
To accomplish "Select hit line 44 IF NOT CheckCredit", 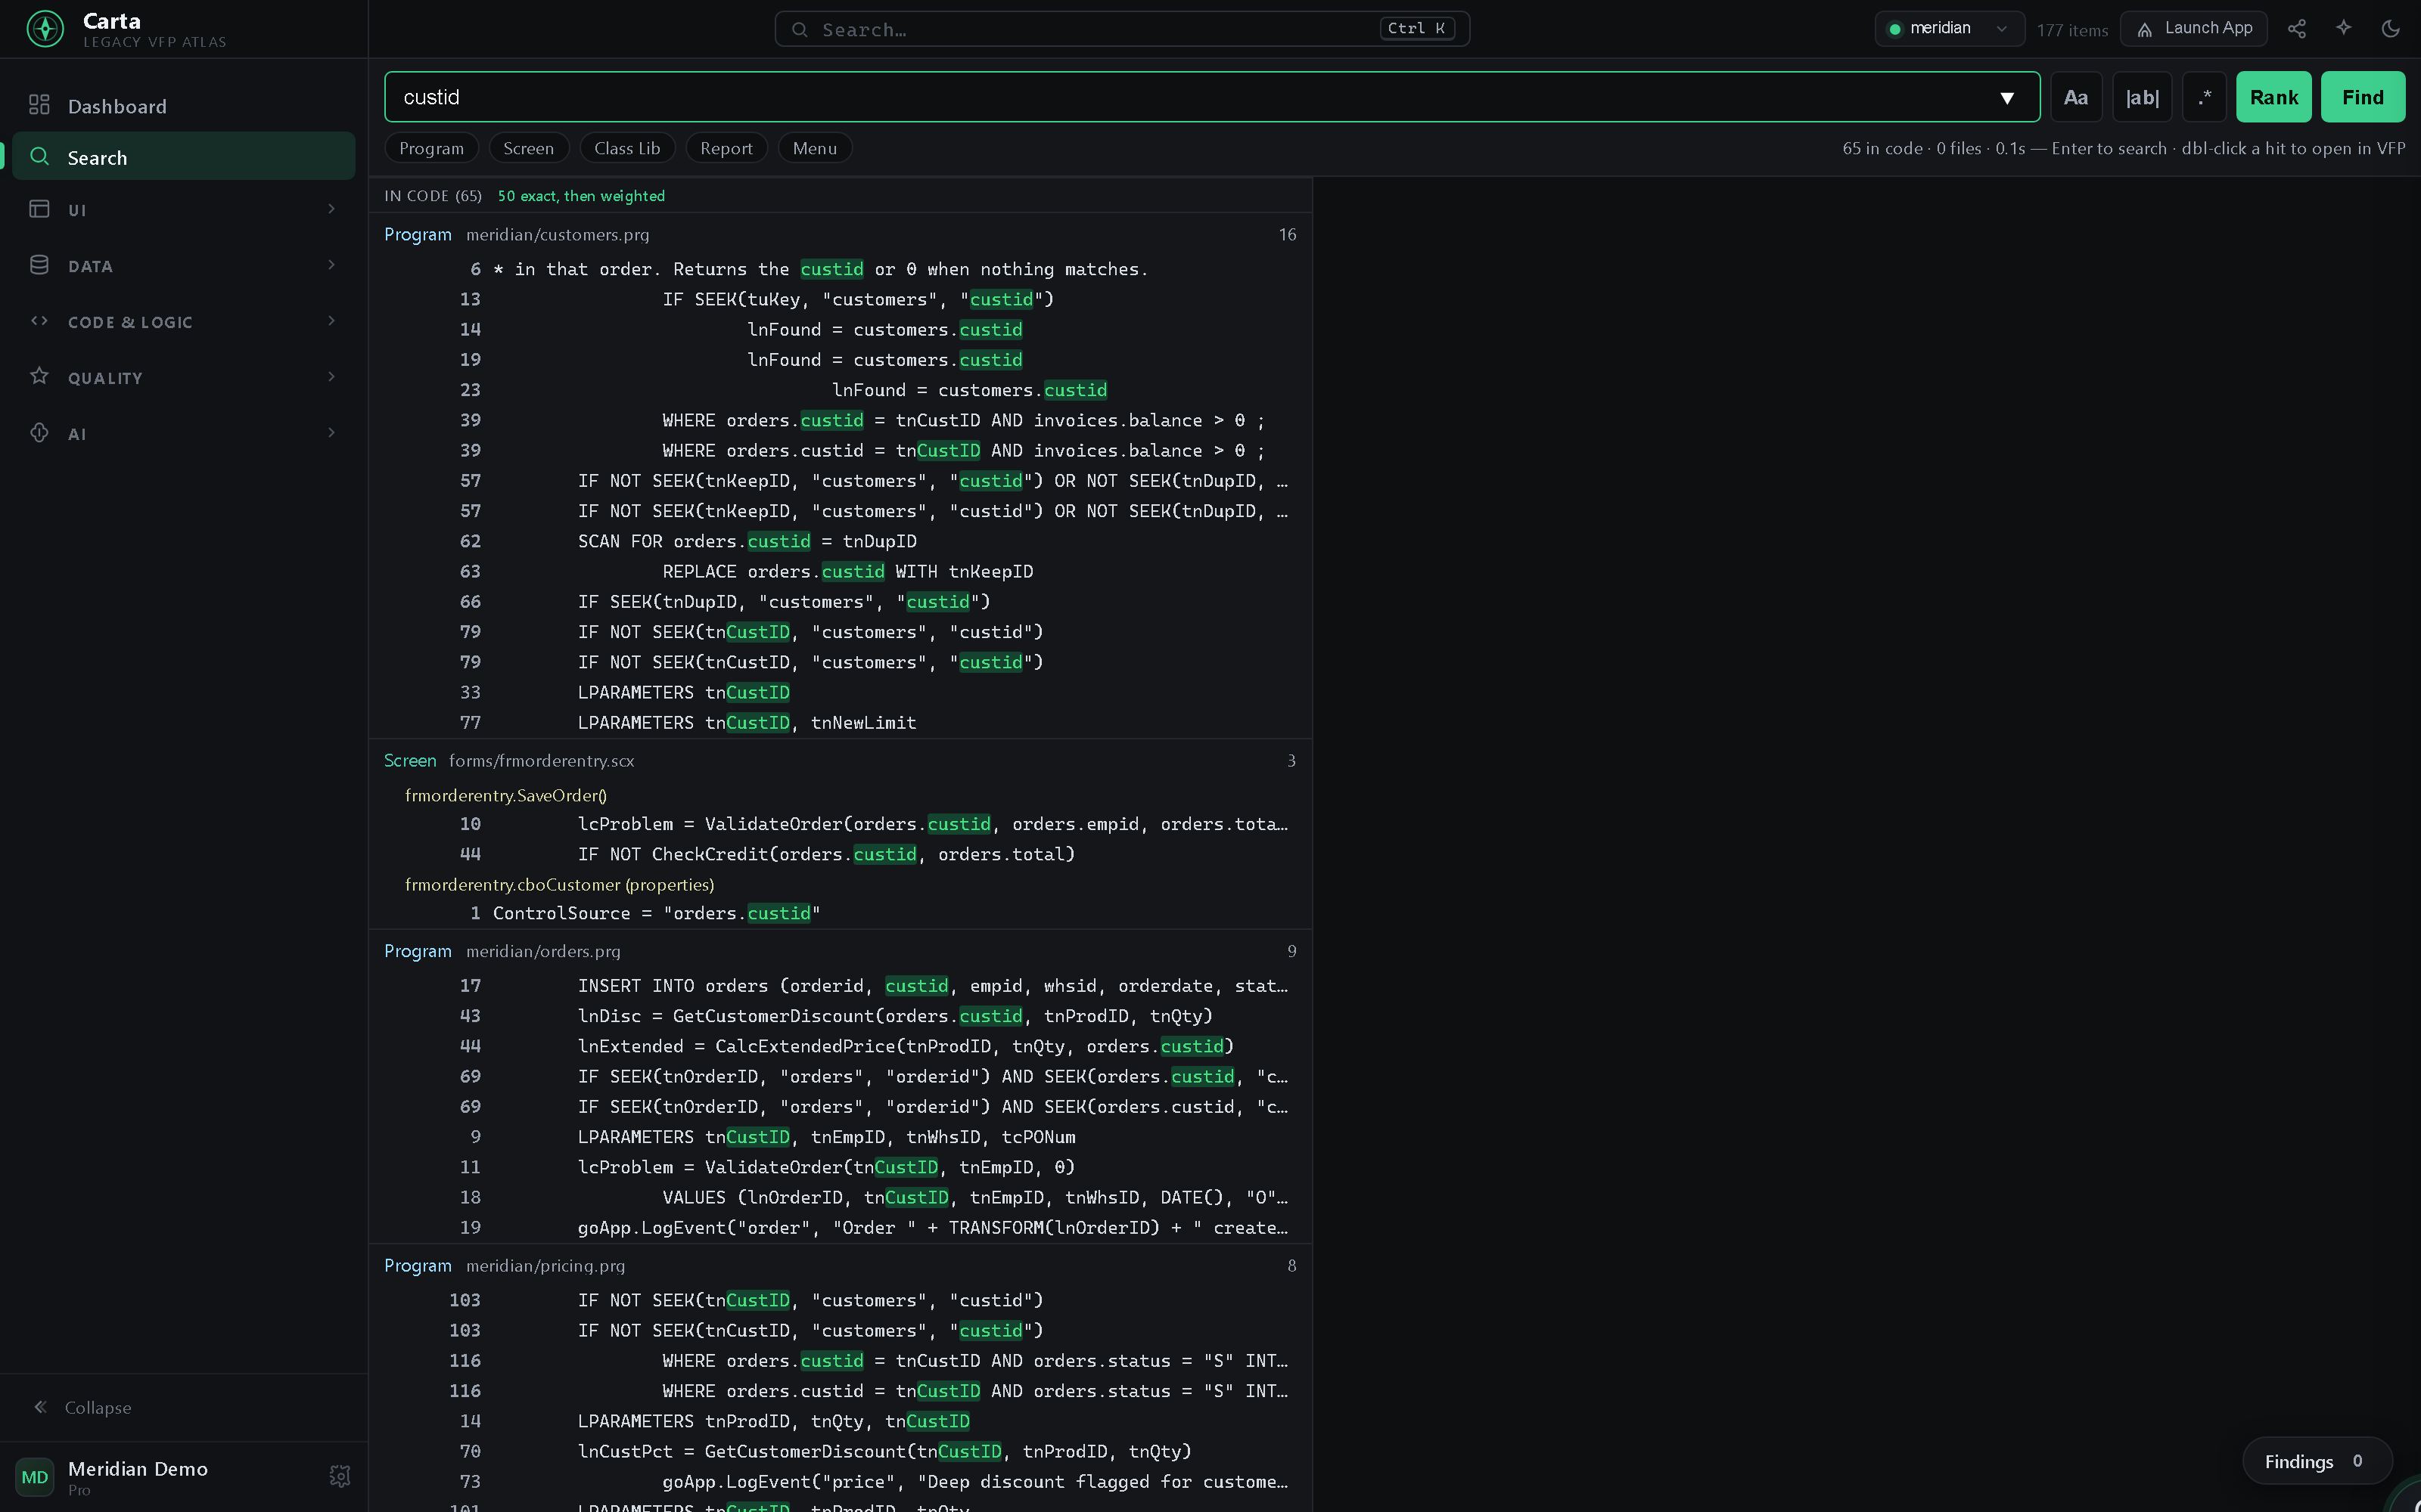I will pyautogui.click(x=841, y=854).
